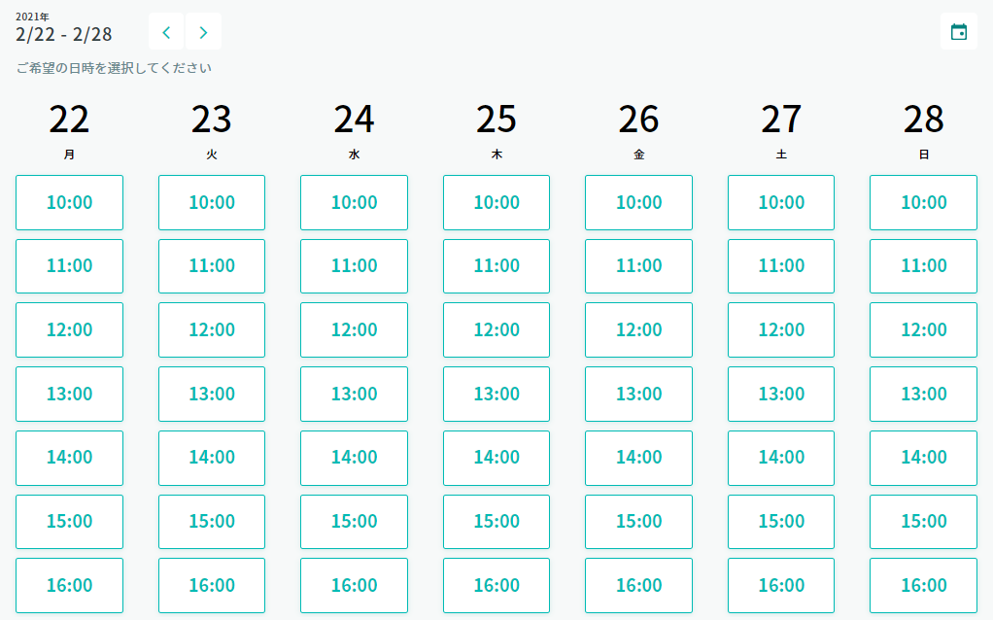Book 13:00 on Tuesday the 23rd

tap(212, 394)
